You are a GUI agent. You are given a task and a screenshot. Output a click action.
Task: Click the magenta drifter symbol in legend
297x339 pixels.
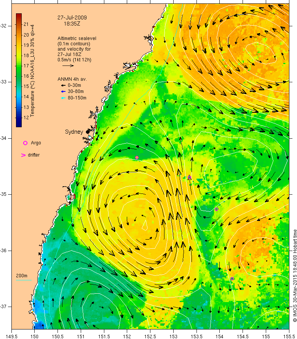point(23,155)
